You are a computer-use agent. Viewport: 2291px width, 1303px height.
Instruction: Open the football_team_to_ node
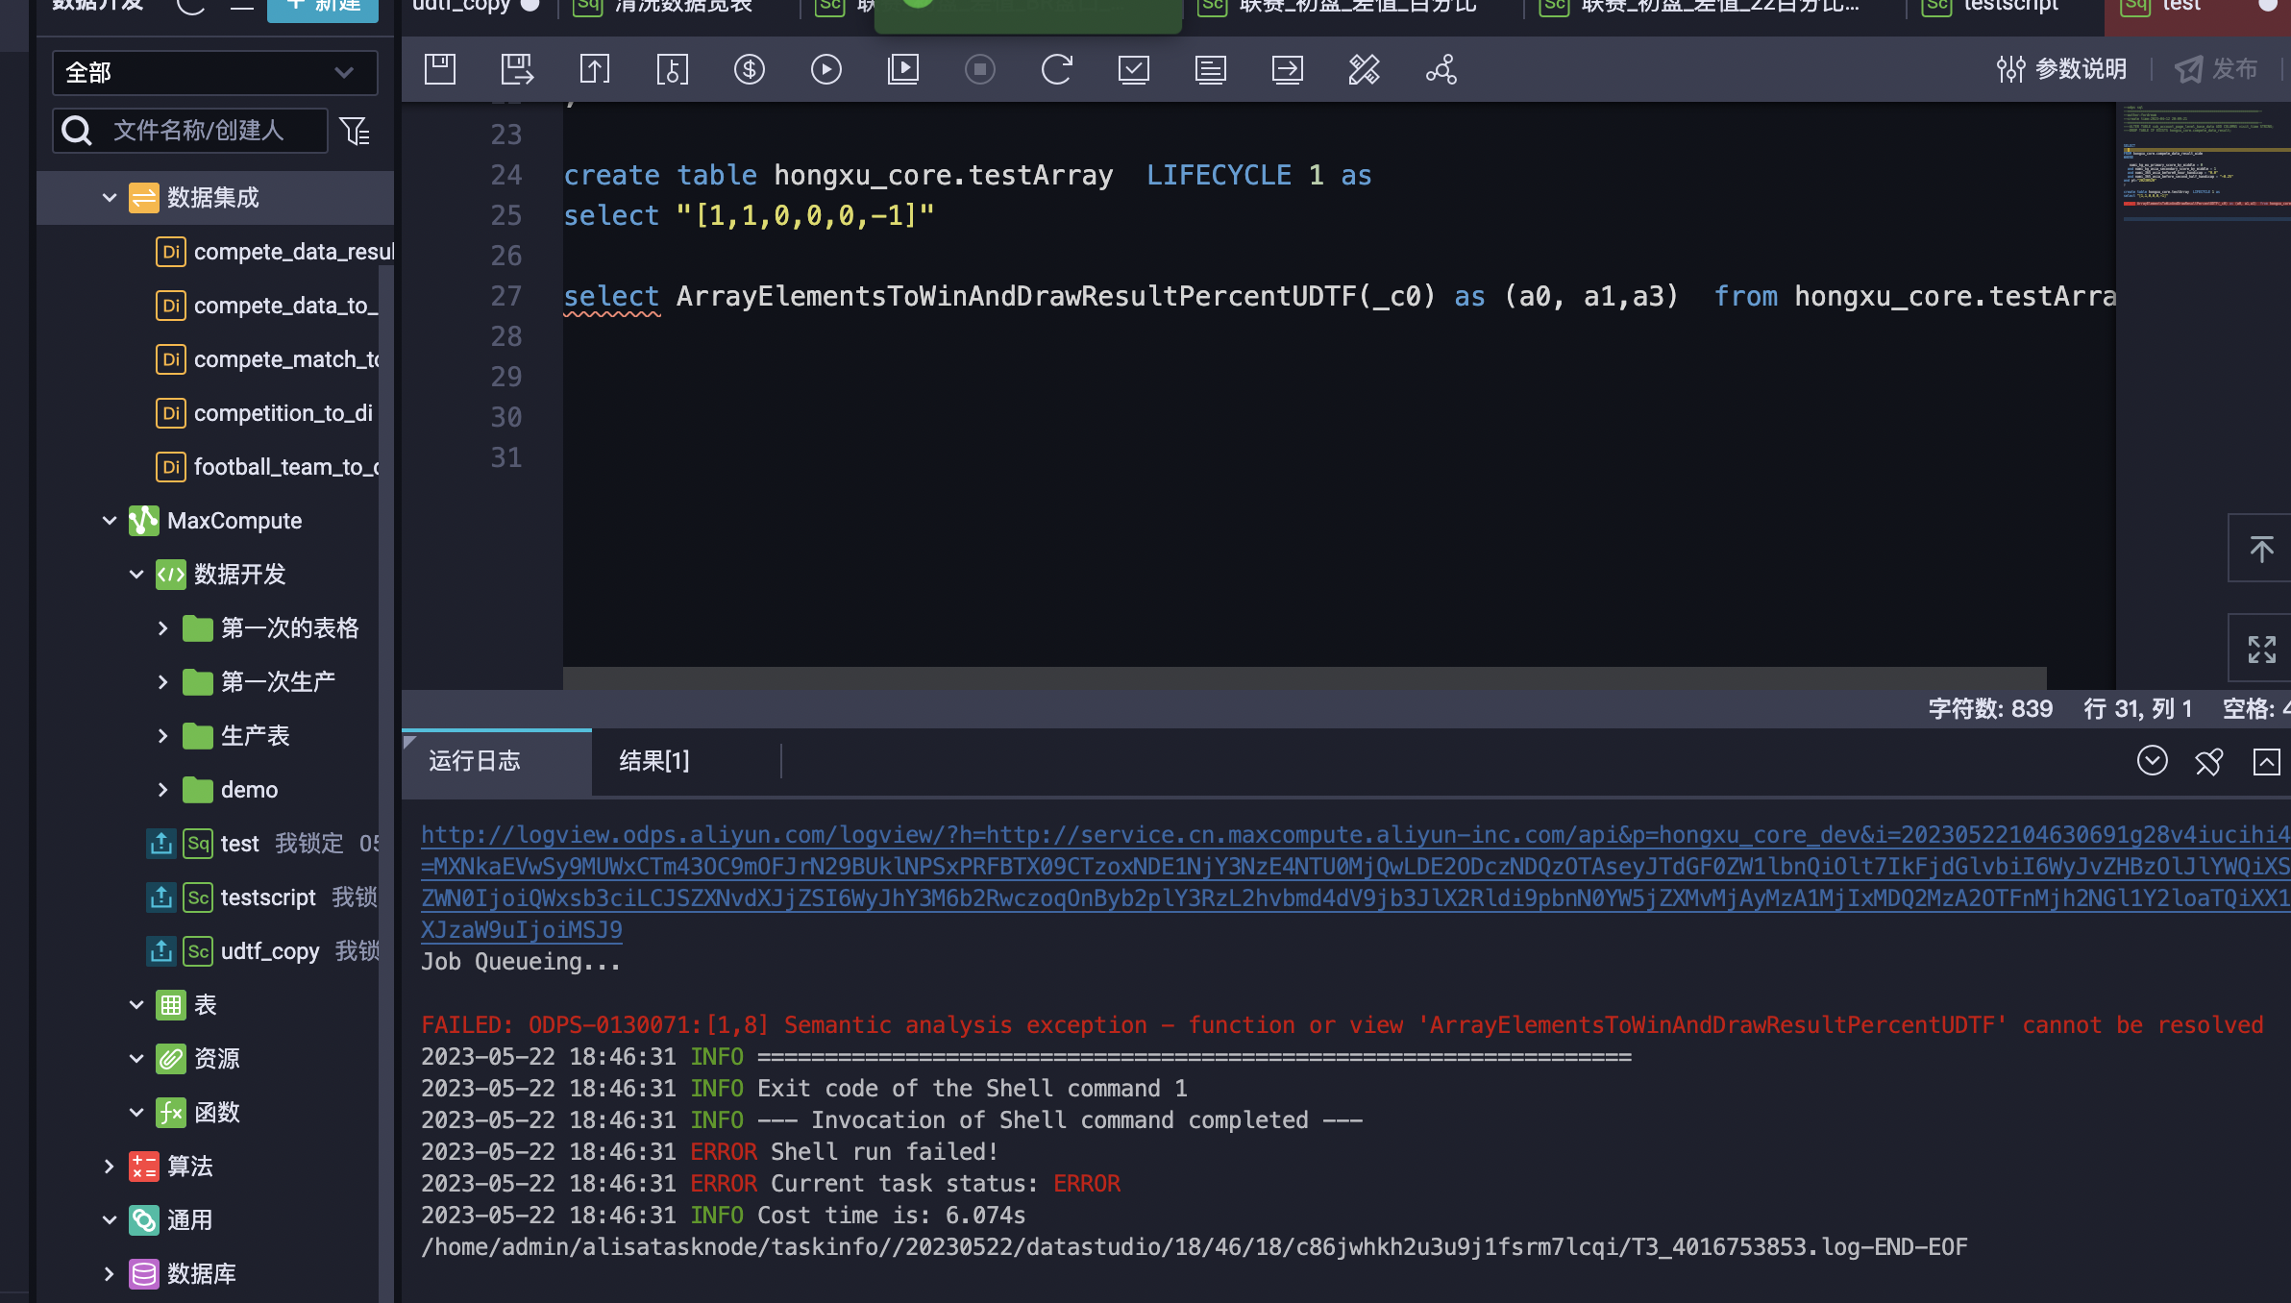[267, 467]
